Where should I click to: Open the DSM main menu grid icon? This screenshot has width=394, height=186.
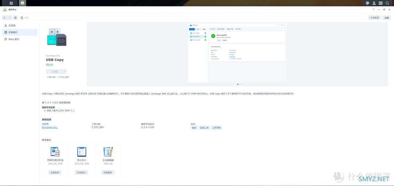tap(11, 3)
